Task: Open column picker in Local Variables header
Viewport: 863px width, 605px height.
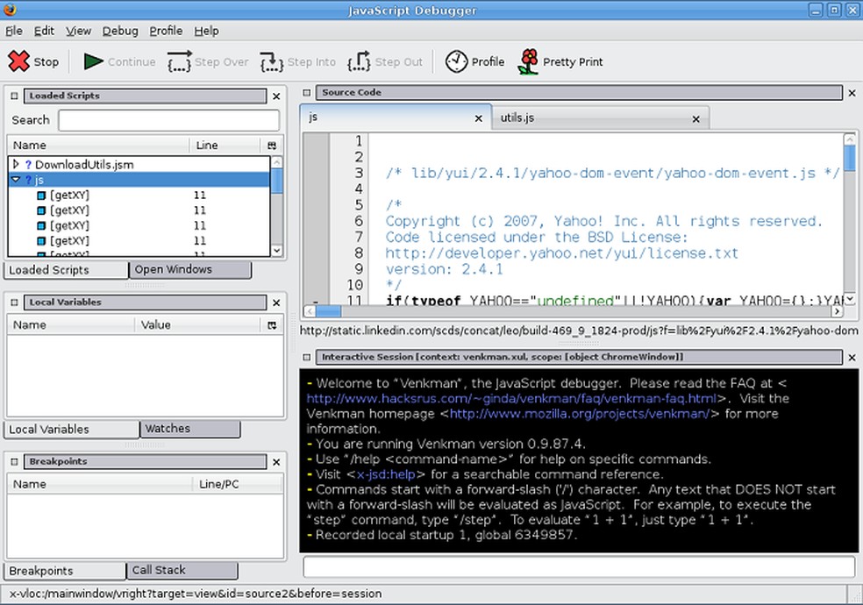Action: pyautogui.click(x=272, y=325)
